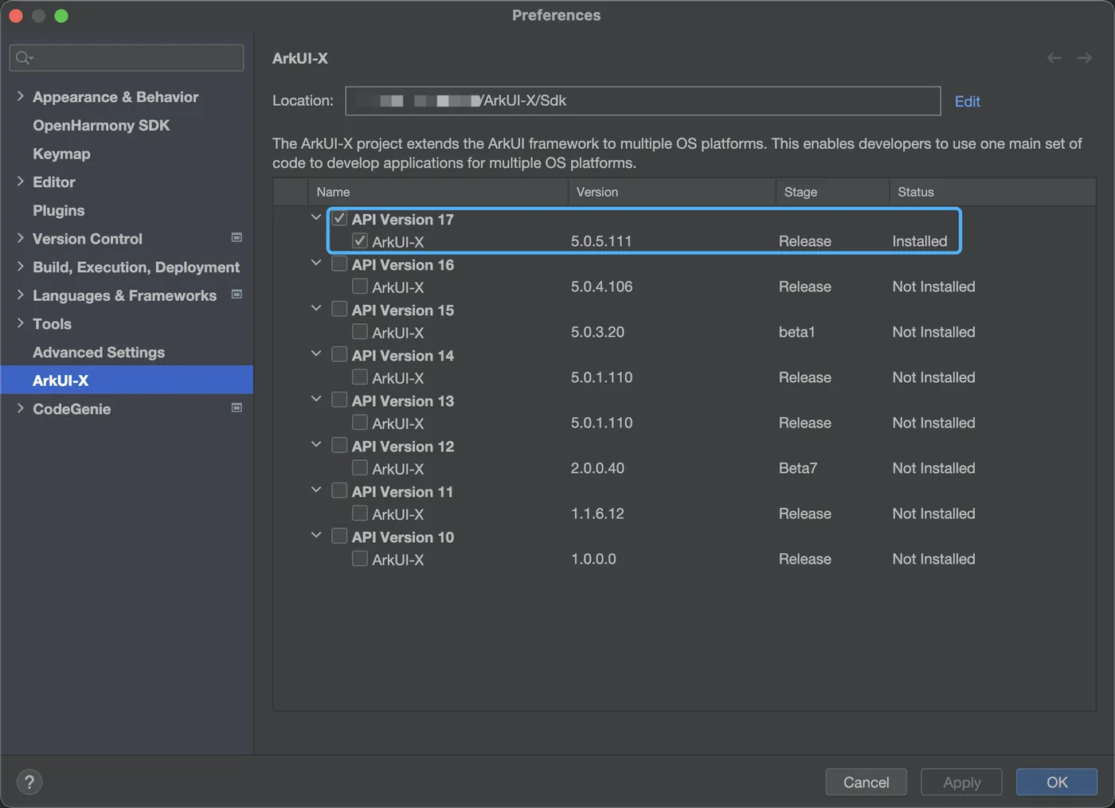
Task: Select the Beta7 stage cell
Action: coord(798,468)
